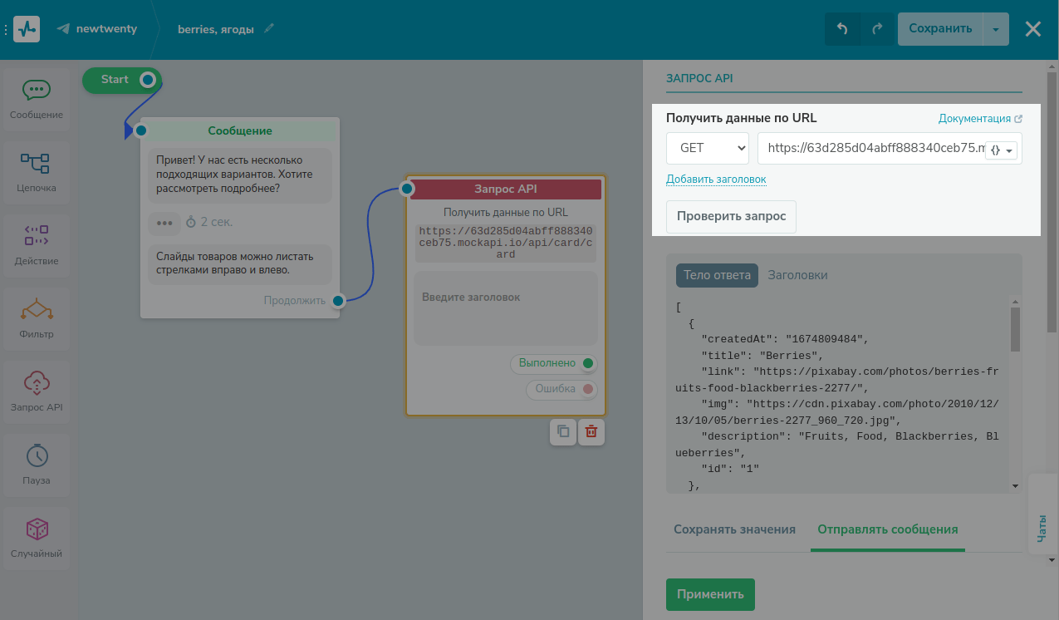This screenshot has width=1059, height=620.
Task: Open the GET method dropdown
Action: pos(708,148)
